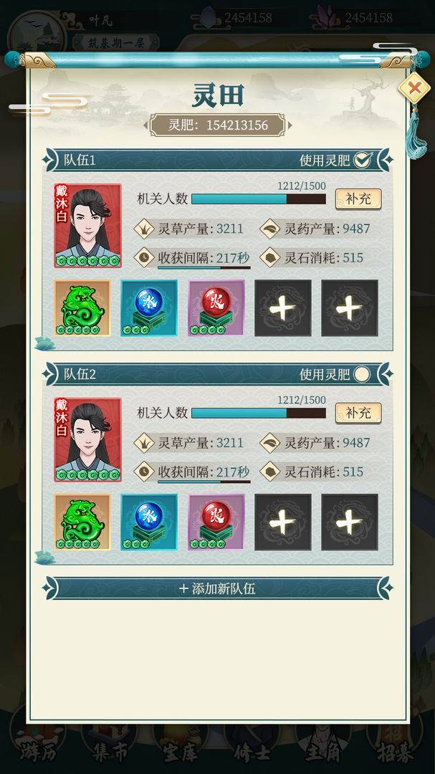This screenshot has width=435, height=774.
Task: Tap the blue 水 orb in 队伍2
Action: coord(149,522)
